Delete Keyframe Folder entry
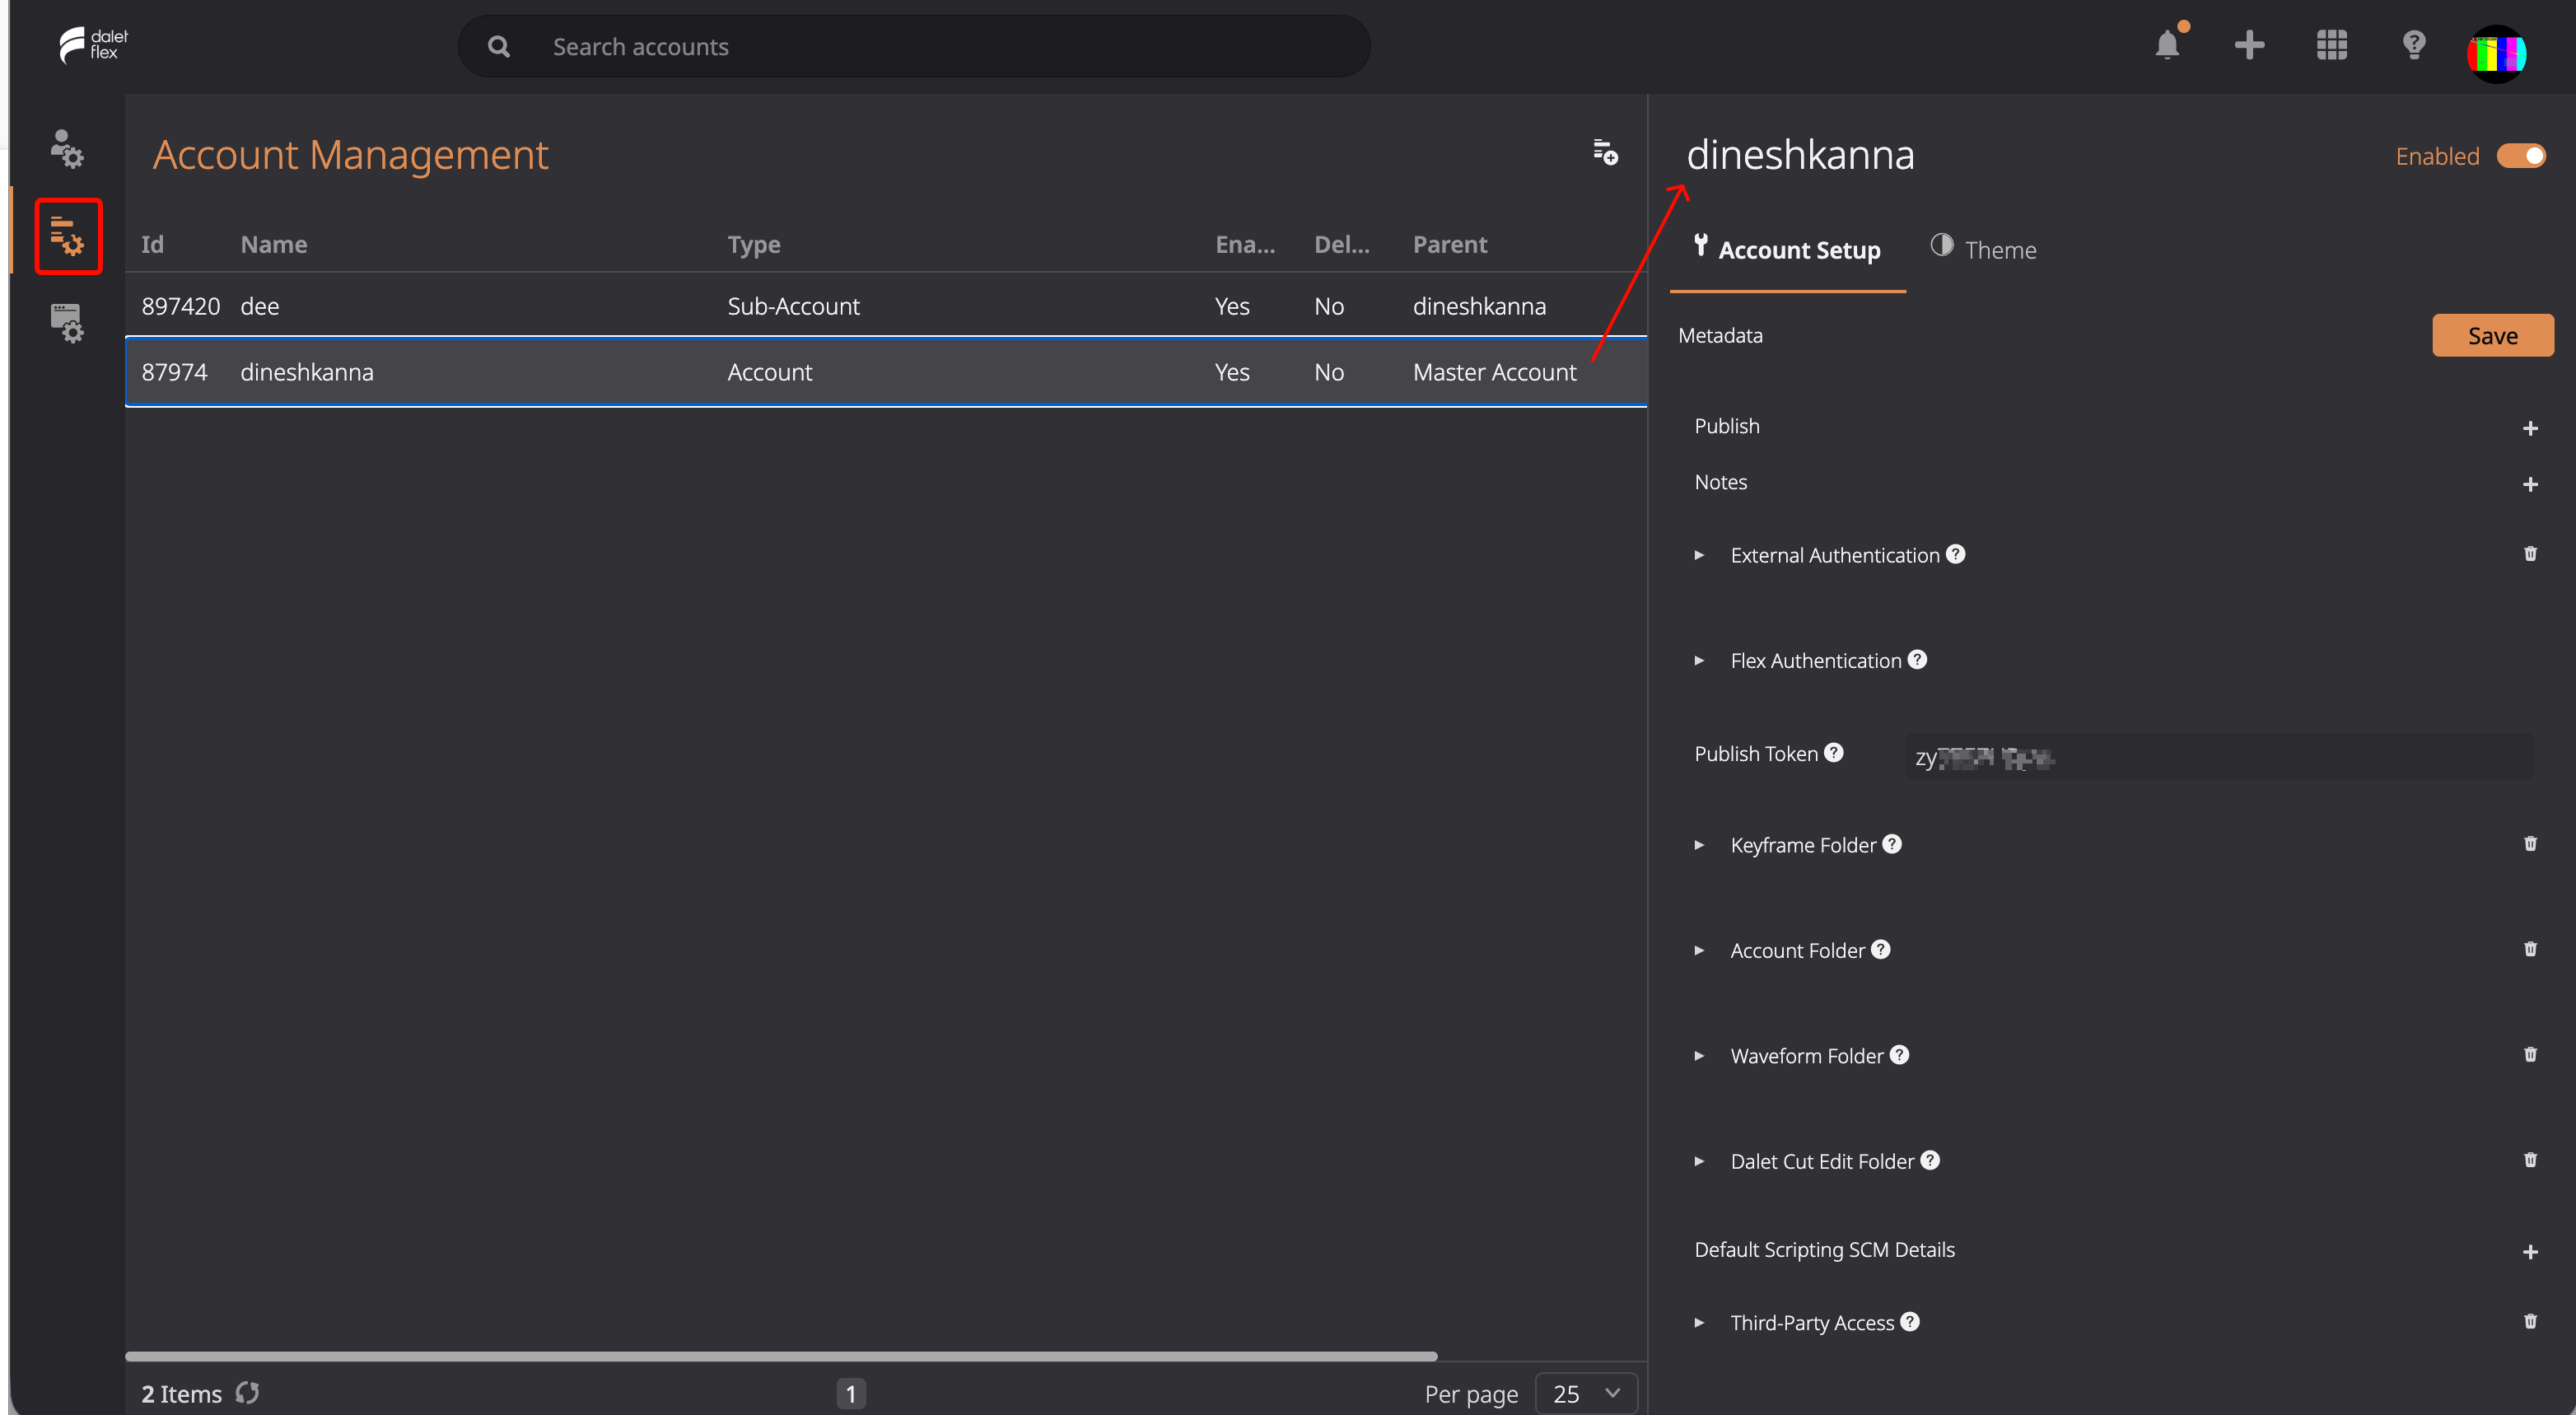This screenshot has width=2576, height=1415. point(2530,844)
